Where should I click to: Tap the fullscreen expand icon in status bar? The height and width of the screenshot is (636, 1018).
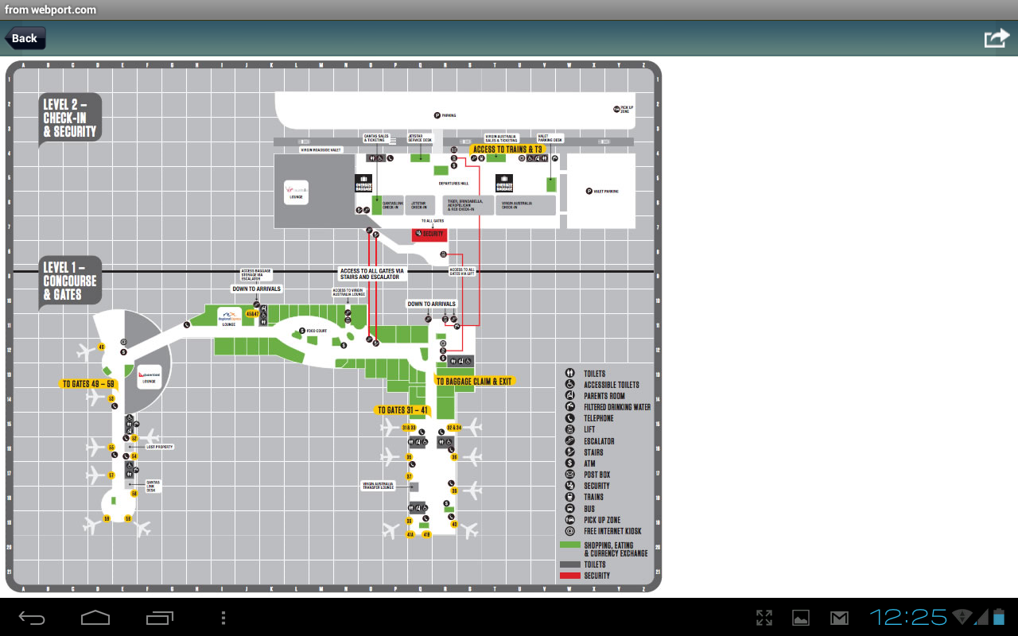[764, 618]
